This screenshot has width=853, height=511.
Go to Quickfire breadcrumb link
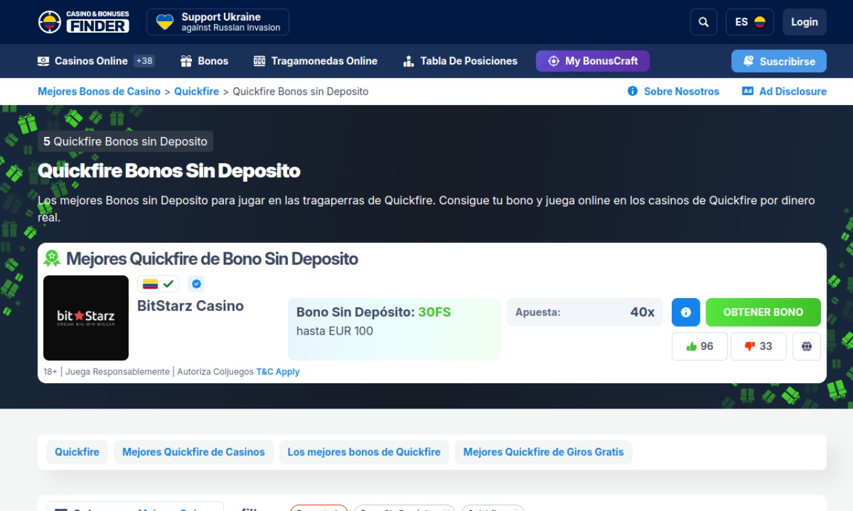[x=197, y=91]
